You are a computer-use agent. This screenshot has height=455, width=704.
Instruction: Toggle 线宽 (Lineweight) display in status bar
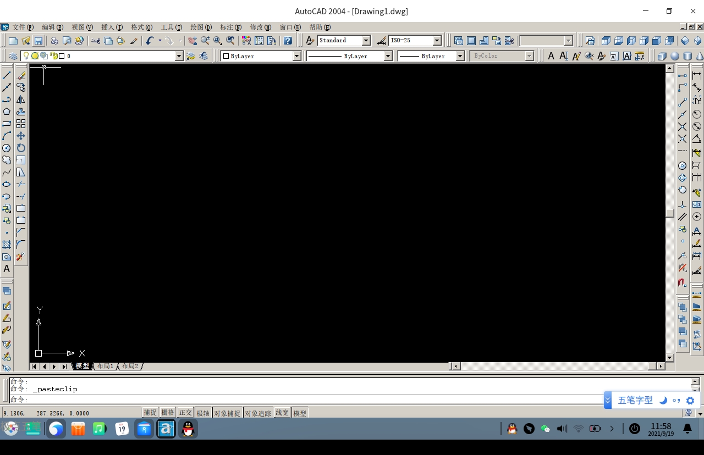(x=282, y=413)
